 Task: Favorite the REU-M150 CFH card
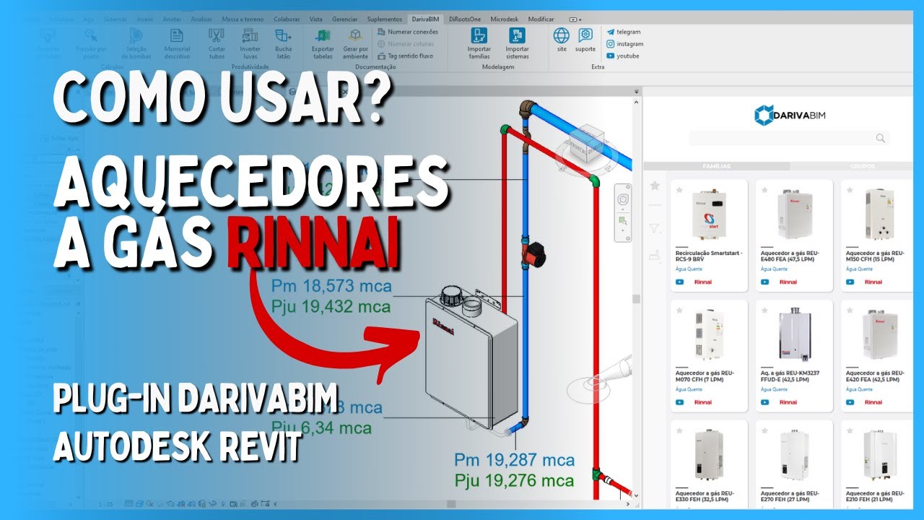pos(849,190)
